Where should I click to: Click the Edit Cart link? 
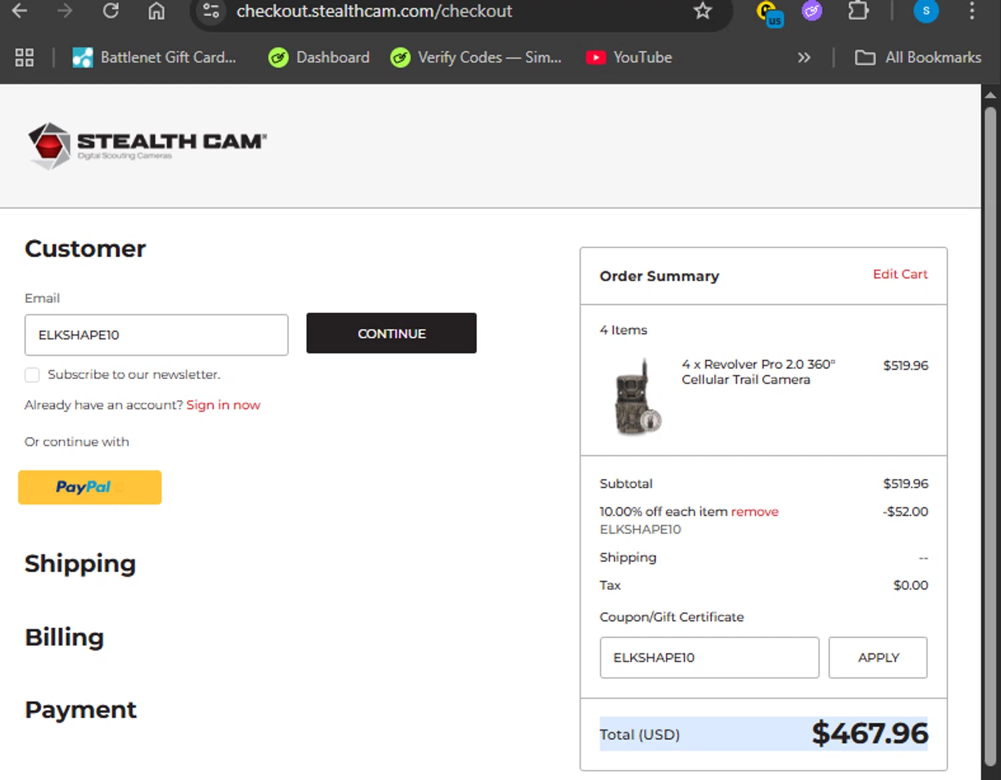tap(900, 274)
